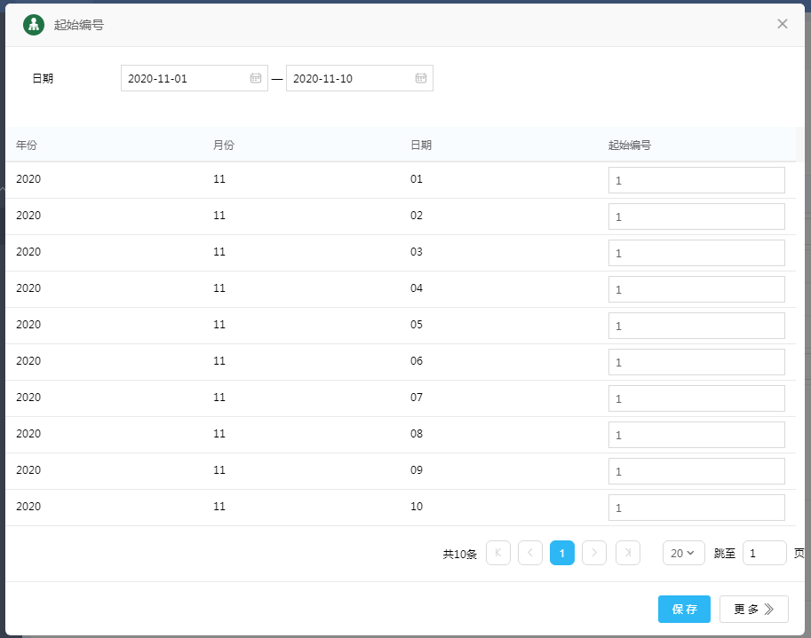
Task: Click end date field 2020-11-10
Action: pyautogui.click(x=351, y=78)
